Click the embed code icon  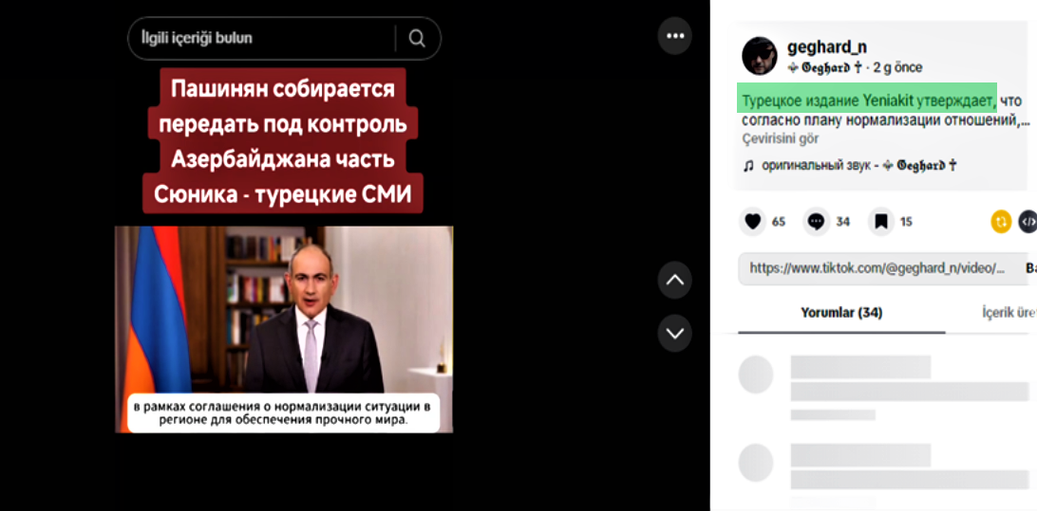coord(1028,222)
